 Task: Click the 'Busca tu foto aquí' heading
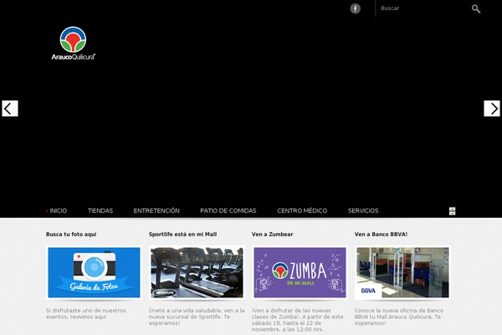[71, 234]
